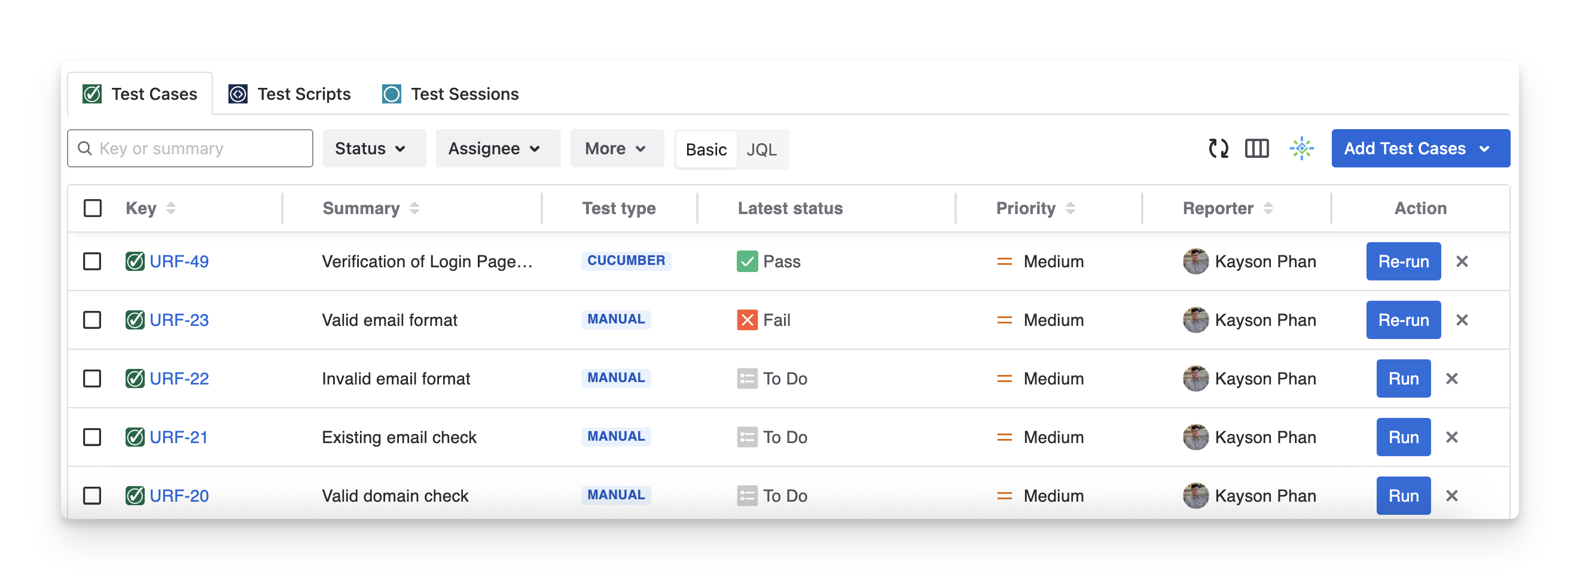1580x580 pixels.
Task: Sort the table by Key column
Action: (171, 209)
